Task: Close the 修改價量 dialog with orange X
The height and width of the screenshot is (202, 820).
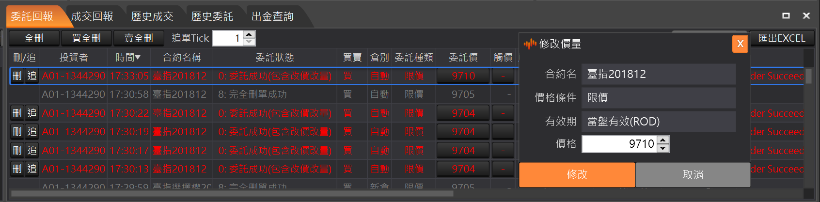Action: [x=740, y=44]
